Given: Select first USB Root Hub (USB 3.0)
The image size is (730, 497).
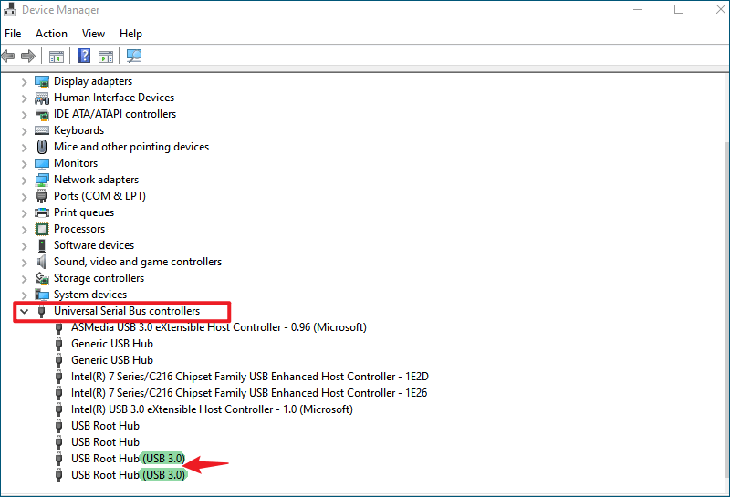Looking at the screenshot, I should click(x=128, y=459).
